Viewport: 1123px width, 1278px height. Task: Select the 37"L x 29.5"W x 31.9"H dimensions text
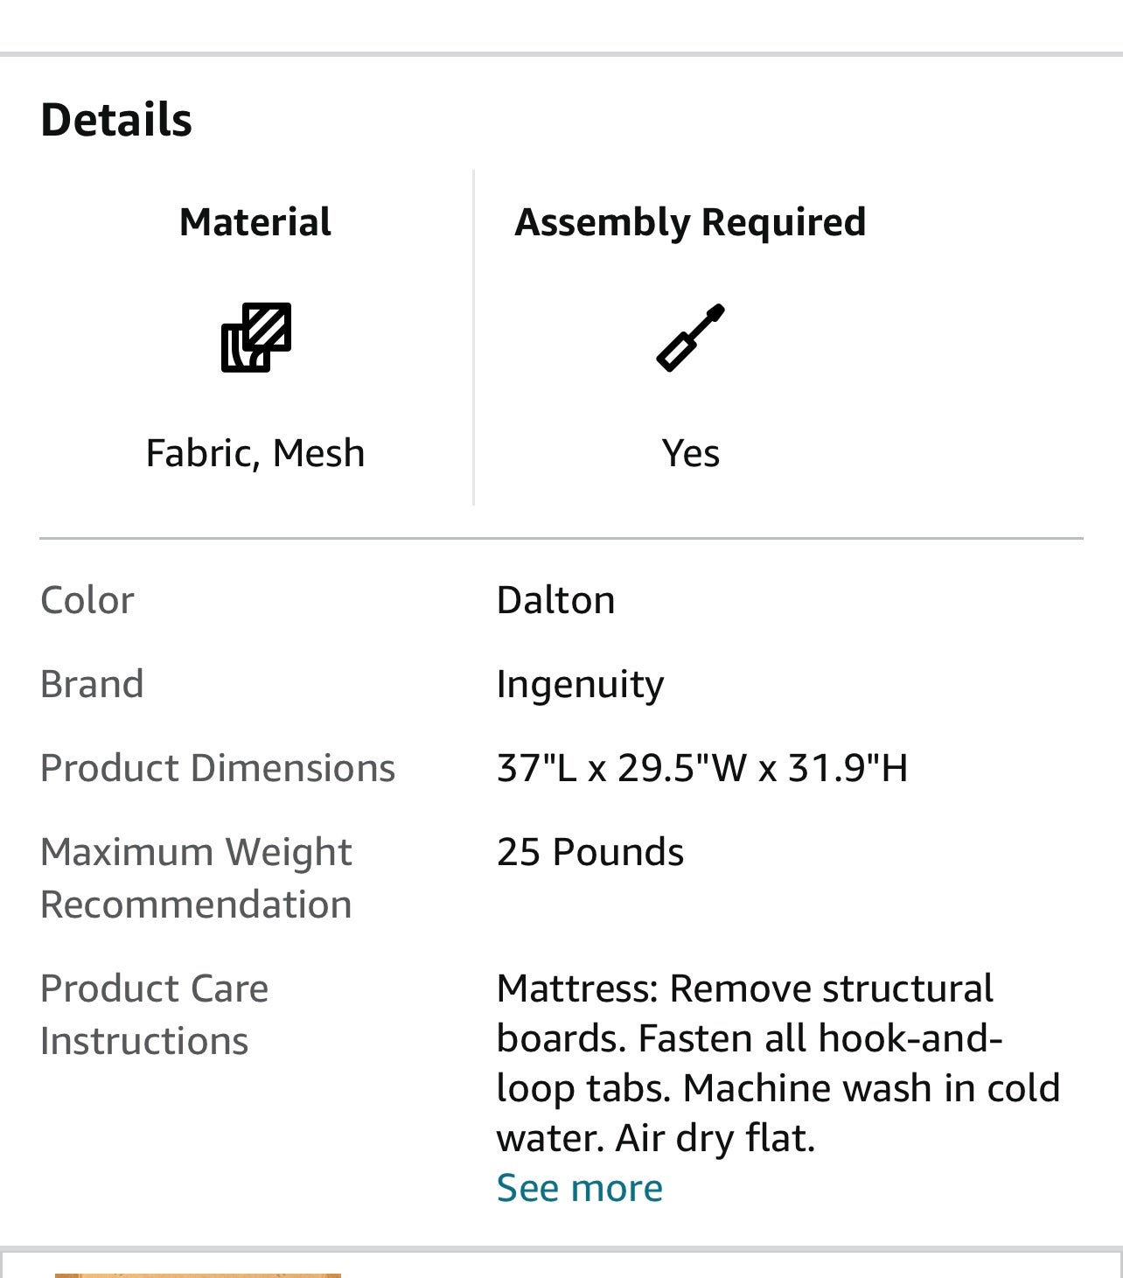(x=701, y=768)
